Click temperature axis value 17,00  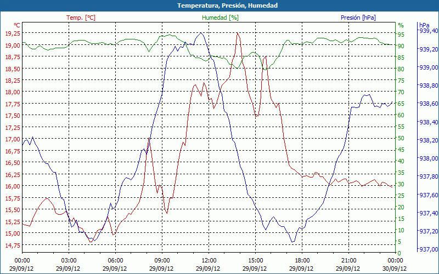[13, 139]
